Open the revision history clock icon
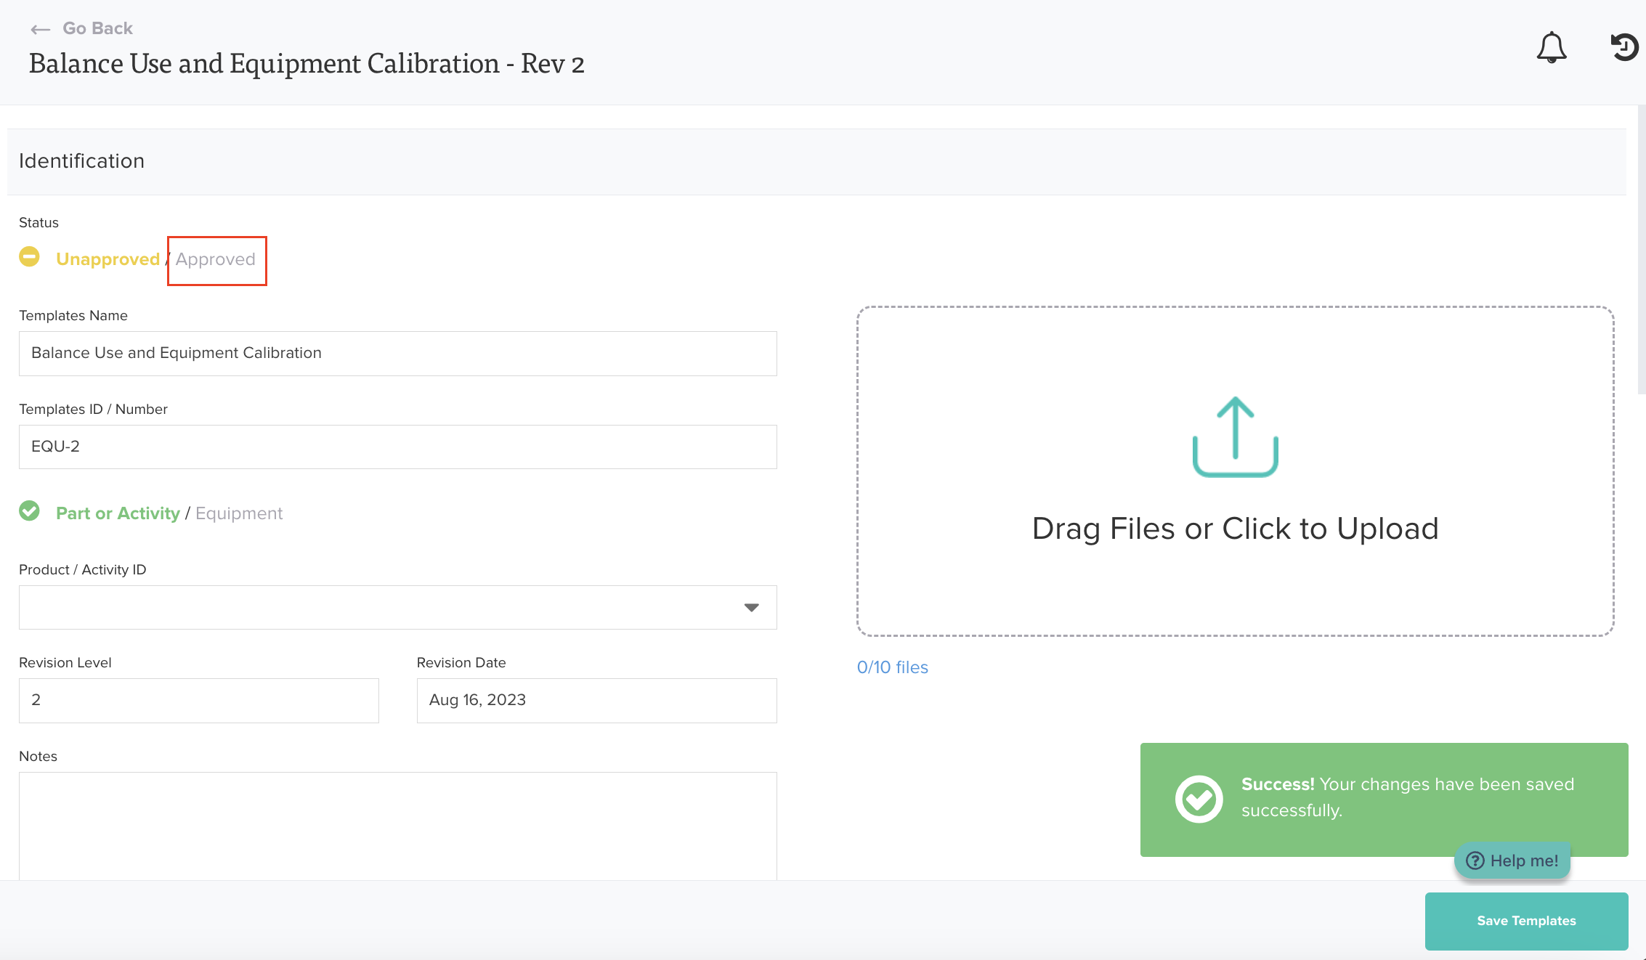1646x960 pixels. (x=1624, y=47)
